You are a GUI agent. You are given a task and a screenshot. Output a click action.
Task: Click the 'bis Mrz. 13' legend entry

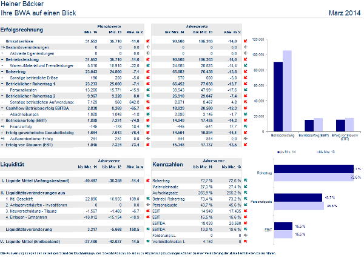click(x=326, y=152)
